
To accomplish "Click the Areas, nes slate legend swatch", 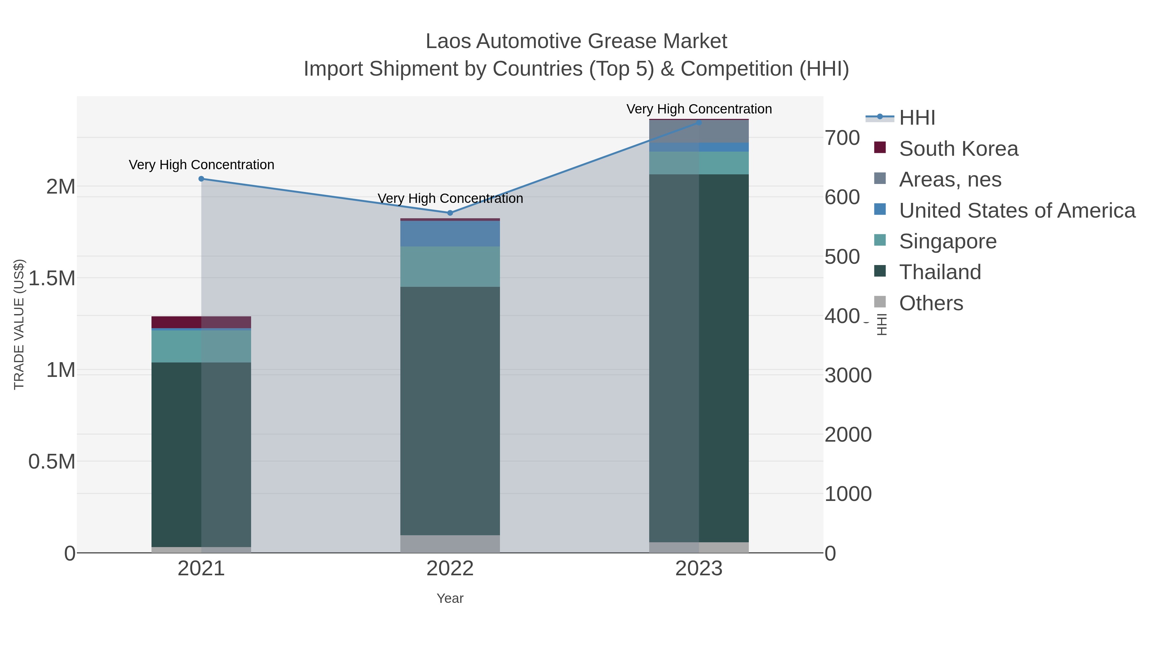I will tap(880, 178).
